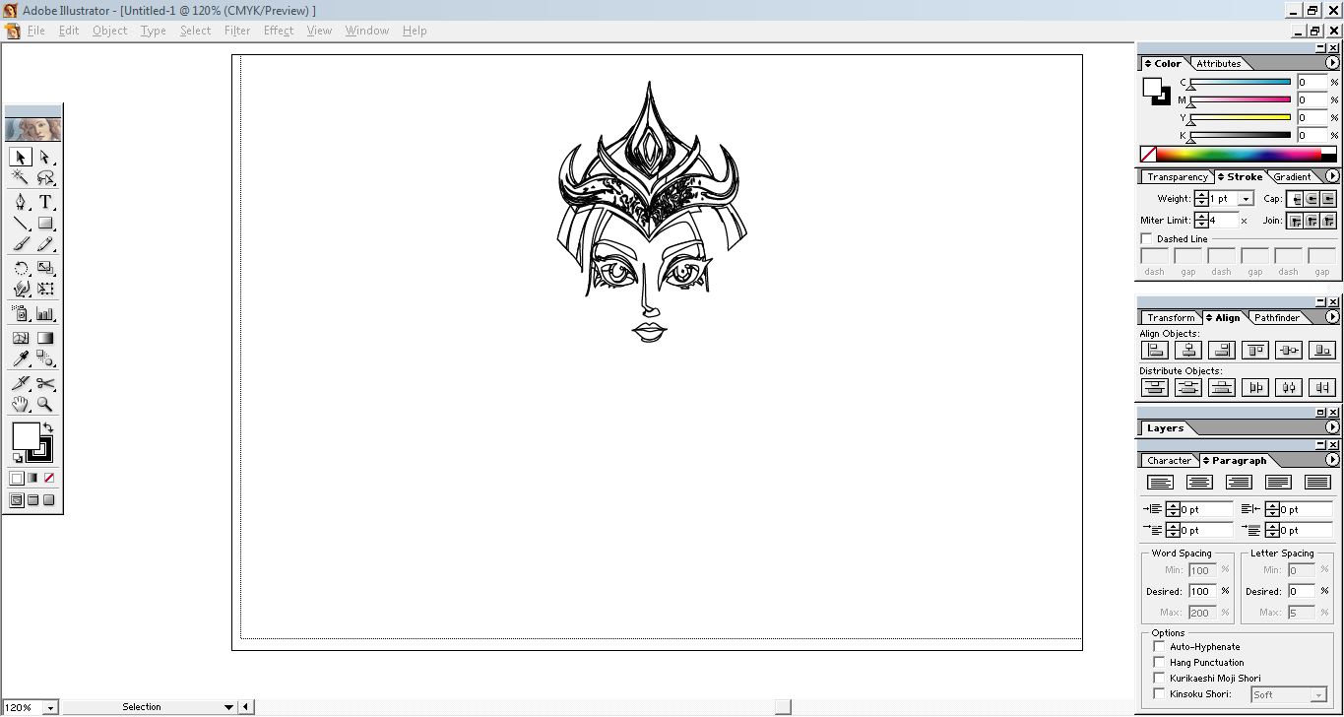
Task: Pick the Pencil tool
Action: click(45, 244)
